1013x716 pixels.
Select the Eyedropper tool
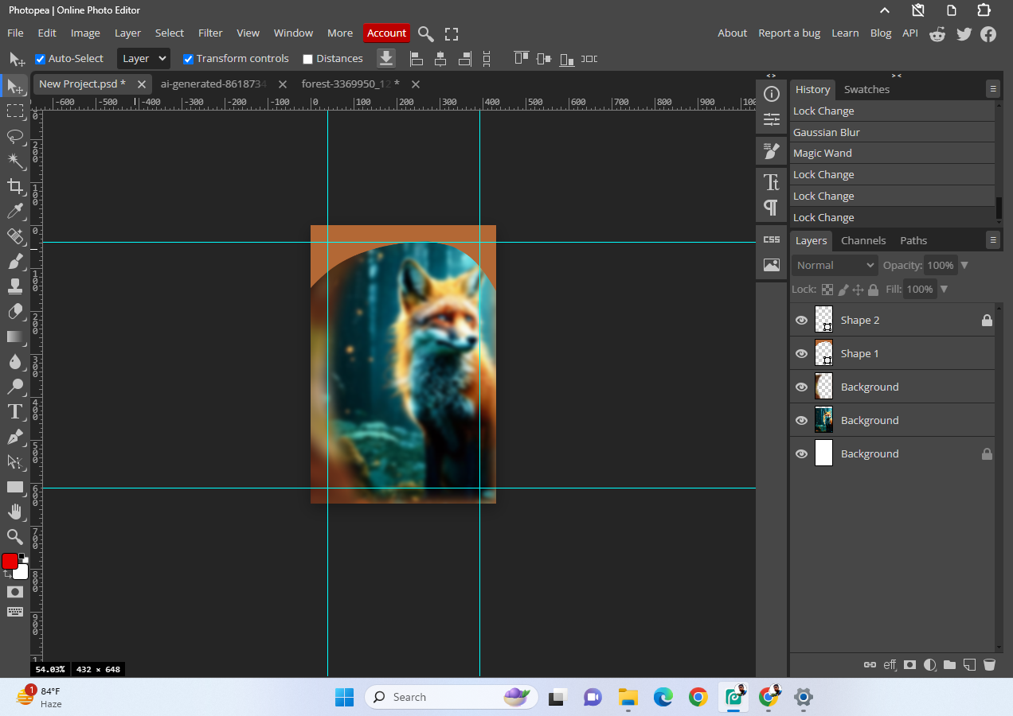click(14, 211)
